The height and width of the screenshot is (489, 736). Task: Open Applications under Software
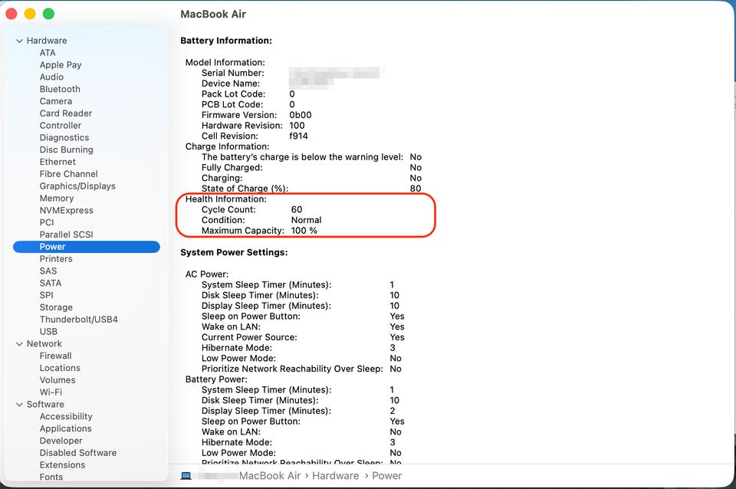[66, 429]
